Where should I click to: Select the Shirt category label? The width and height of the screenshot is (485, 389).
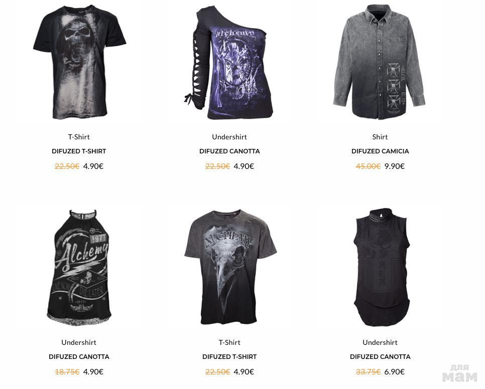[380, 137]
